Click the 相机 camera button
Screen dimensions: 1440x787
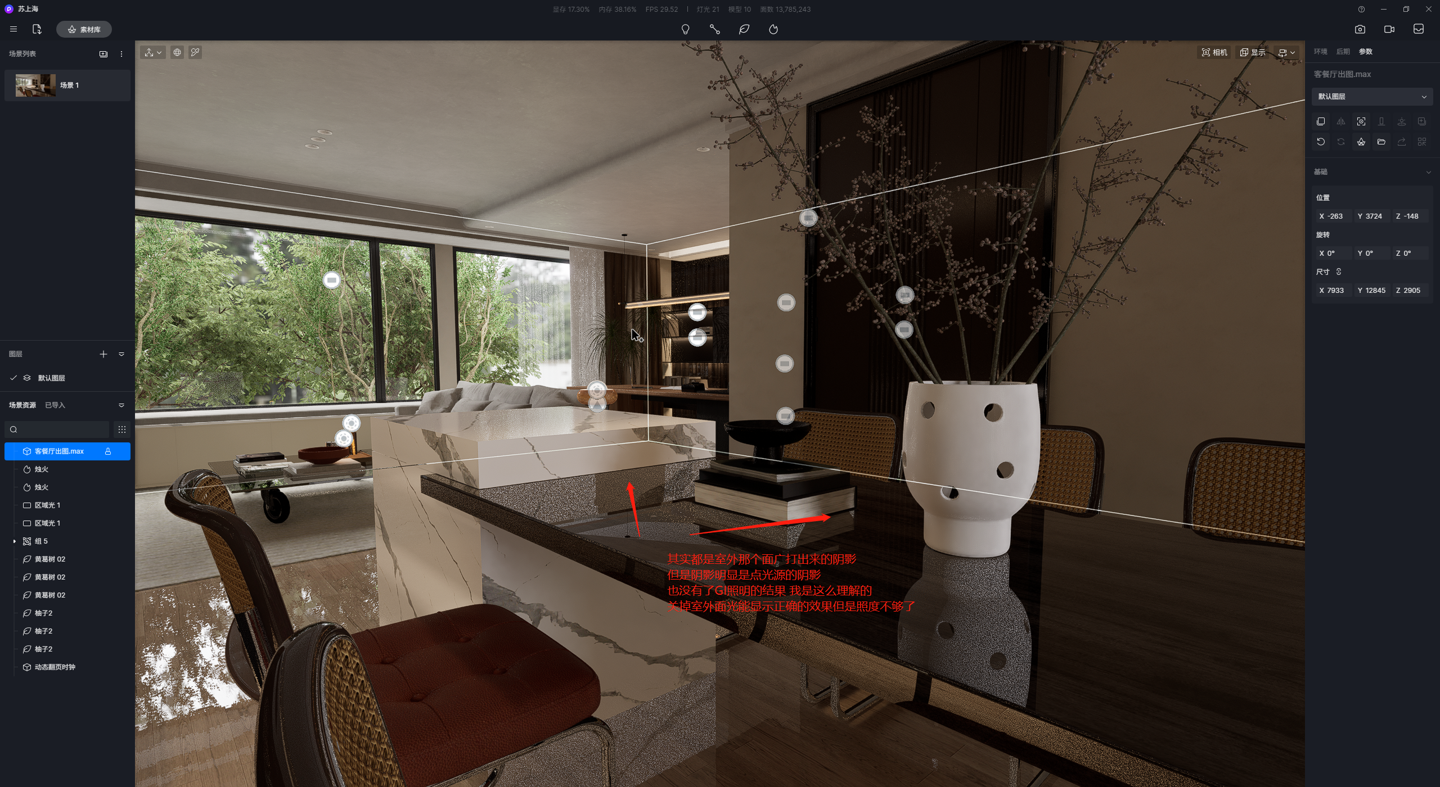(x=1214, y=52)
